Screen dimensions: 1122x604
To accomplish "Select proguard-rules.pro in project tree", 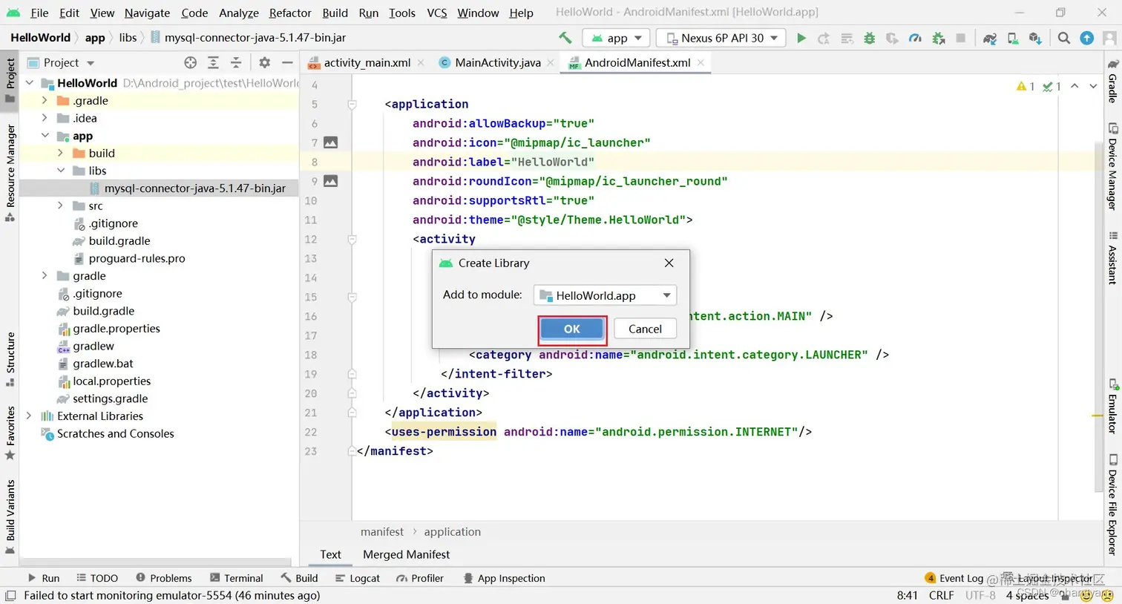I will pyautogui.click(x=137, y=258).
